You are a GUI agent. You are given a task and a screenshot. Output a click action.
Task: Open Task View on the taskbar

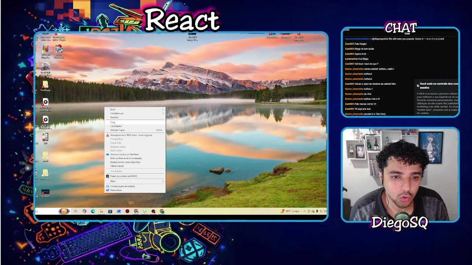coord(75,211)
